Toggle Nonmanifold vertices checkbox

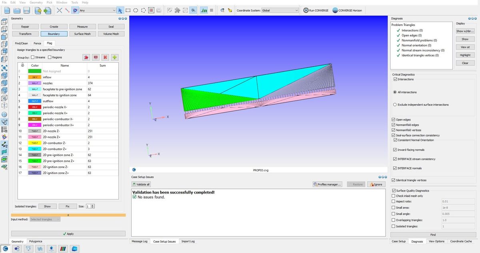(394, 130)
